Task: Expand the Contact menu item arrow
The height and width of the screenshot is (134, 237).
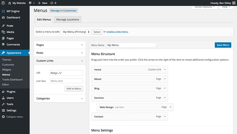Action: point(165,117)
